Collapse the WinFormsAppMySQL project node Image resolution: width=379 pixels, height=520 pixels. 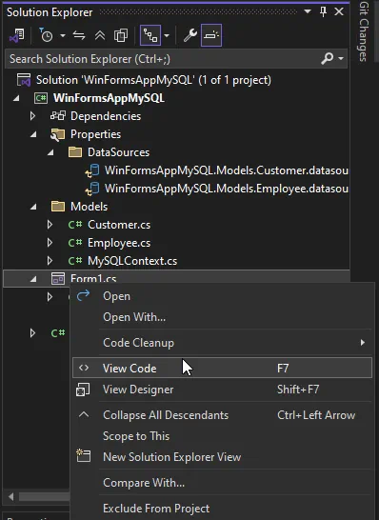(16, 98)
